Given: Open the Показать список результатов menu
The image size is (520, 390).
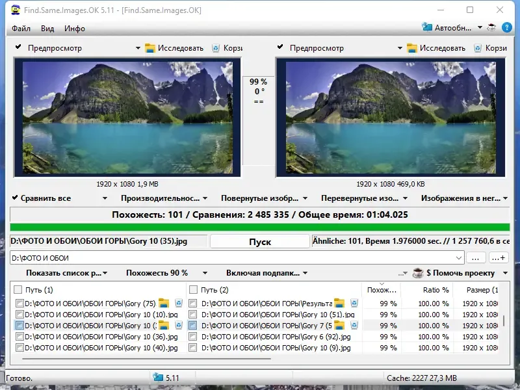Looking at the screenshot, I should coord(67,273).
